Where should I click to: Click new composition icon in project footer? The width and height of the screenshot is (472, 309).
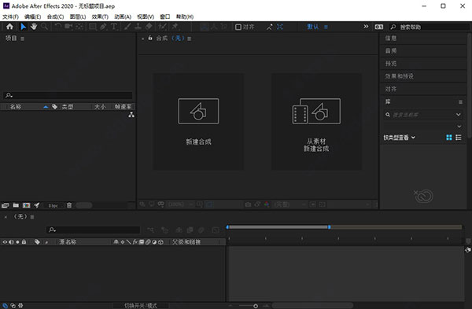pos(27,205)
